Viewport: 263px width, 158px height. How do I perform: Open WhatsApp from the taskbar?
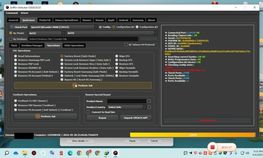click(x=43, y=153)
